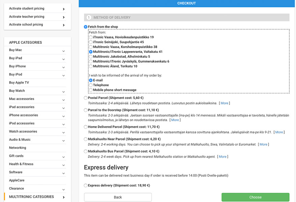The height and width of the screenshot is (202, 296).
Task: Click the arrow beside Activate teacher pricing
Action: (64, 17)
